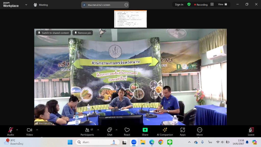Viewport: 261px width, 147px height.
Task: Open the Chat panel
Action: coord(110,131)
